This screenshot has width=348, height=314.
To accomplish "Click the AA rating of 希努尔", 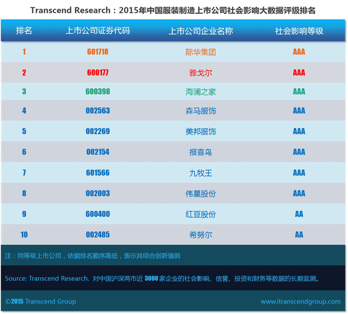I will pos(299,234).
